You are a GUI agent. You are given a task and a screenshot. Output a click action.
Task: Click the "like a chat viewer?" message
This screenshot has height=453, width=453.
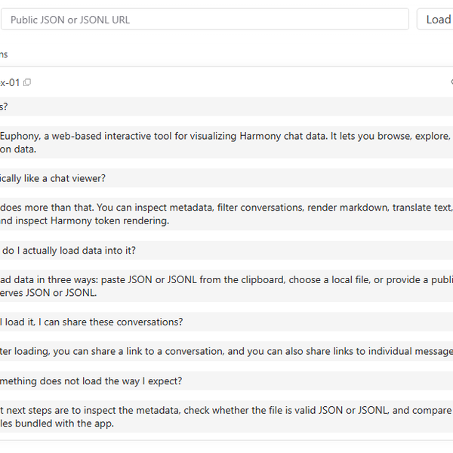click(x=53, y=178)
